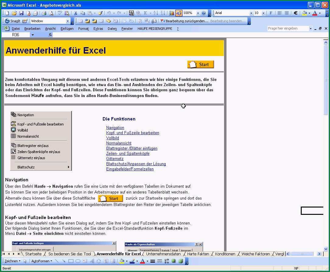Open Print Preview with the magnifier page icon
Screen dimensions: 330x272
point(51,13)
